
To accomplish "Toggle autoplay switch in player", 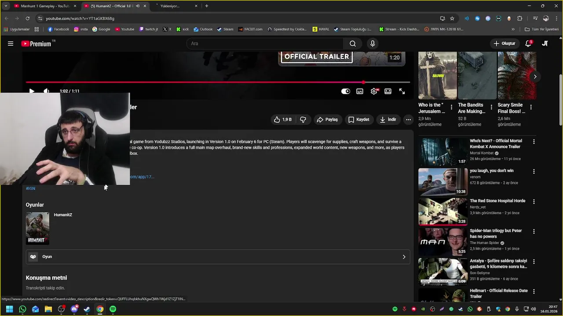I will [346, 91].
